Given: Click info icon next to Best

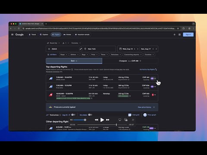Looking at the screenshot, I should pyautogui.click(x=76, y=61).
